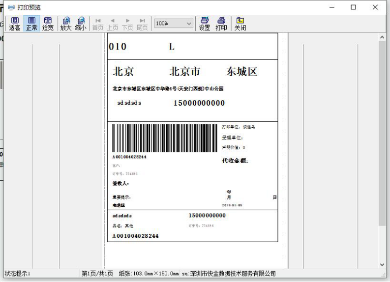The width and height of the screenshot is (390, 282).
Task: Click the 深圳市快金数据技术服务有限公司 status text
Action: tap(233, 274)
